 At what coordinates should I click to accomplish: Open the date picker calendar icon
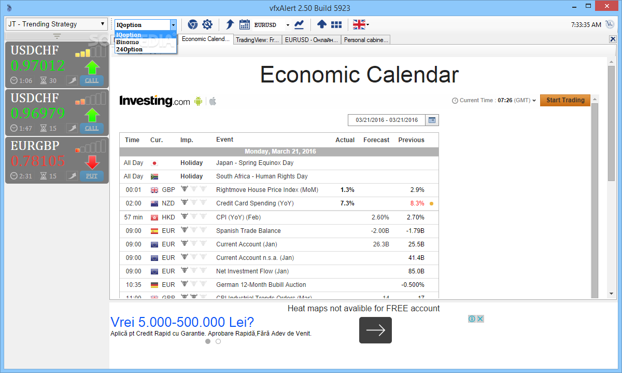point(432,120)
